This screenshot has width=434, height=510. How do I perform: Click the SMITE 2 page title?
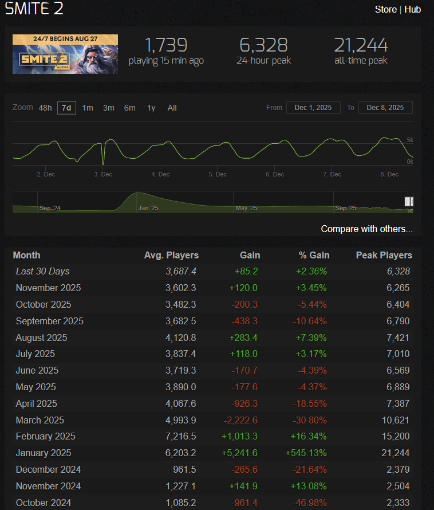pyautogui.click(x=34, y=8)
